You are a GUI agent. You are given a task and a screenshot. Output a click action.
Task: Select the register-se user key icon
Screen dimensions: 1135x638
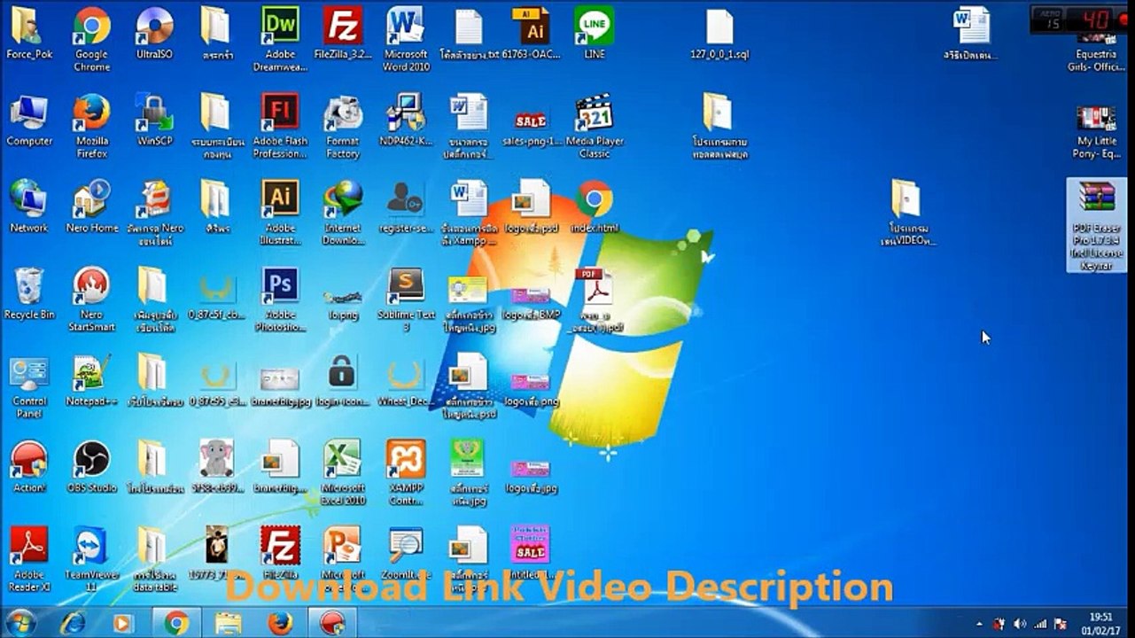pos(406,207)
